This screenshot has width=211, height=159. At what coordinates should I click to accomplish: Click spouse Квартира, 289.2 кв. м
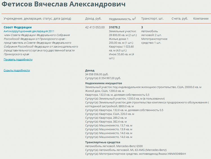tap(106, 118)
